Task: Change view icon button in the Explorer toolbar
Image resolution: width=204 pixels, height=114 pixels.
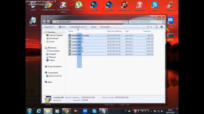Action: click(x=148, y=27)
